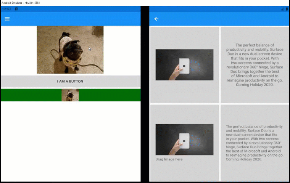The height and width of the screenshot is (183, 290).
Task: Open the hamburger navigation menu
Action: tap(7, 19)
